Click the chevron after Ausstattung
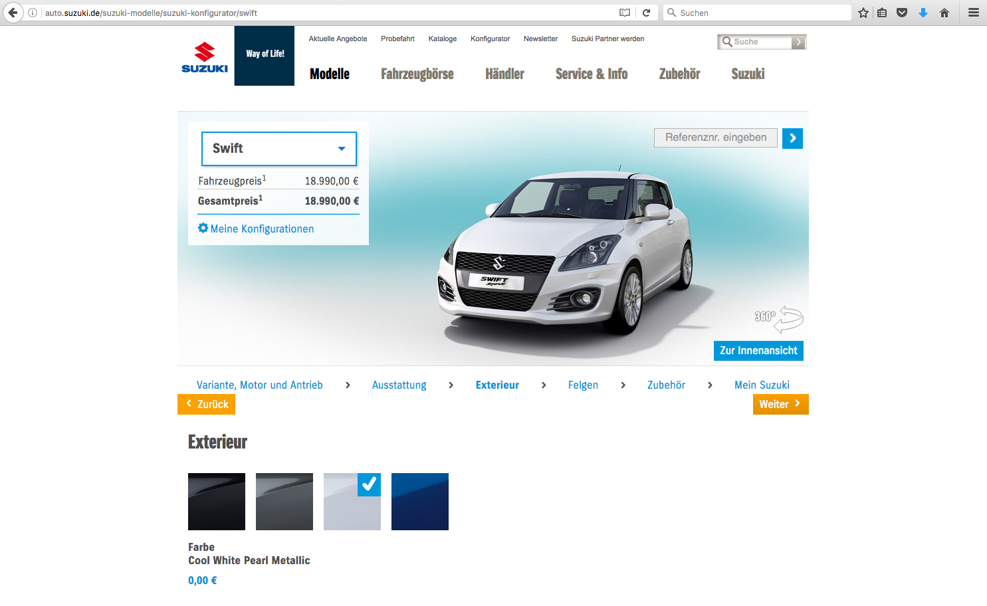Viewport: 987px width, 606px height. 451,385
